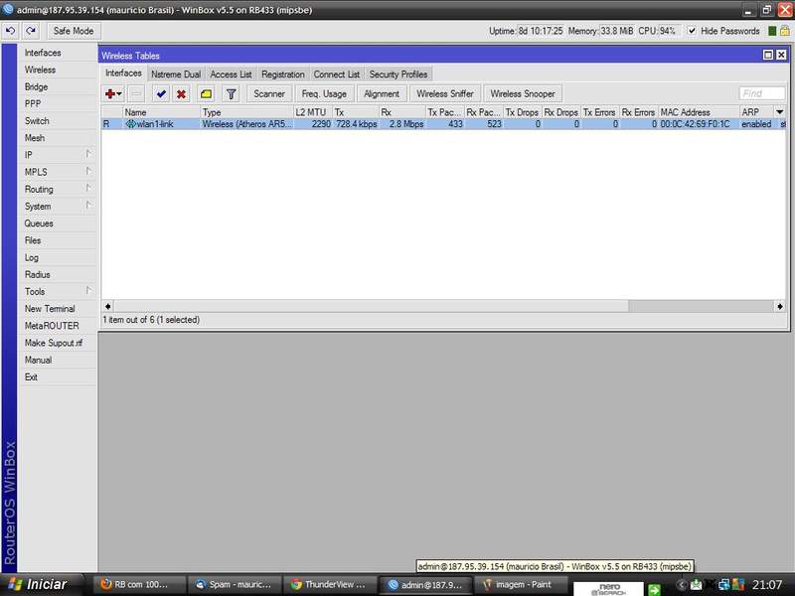Click the scroll-left arrow of the table
The height and width of the screenshot is (596, 795).
(x=107, y=306)
